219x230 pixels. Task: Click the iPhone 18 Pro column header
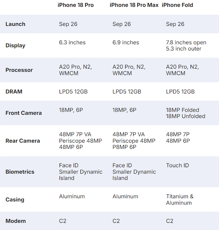coord(76,5)
